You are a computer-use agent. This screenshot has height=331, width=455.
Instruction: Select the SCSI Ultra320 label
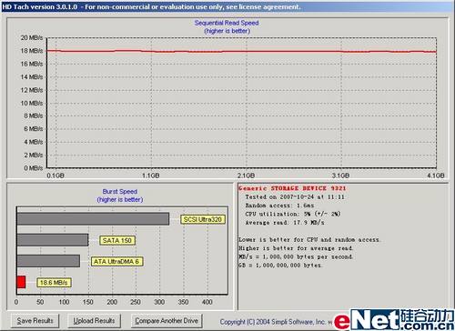(x=203, y=219)
